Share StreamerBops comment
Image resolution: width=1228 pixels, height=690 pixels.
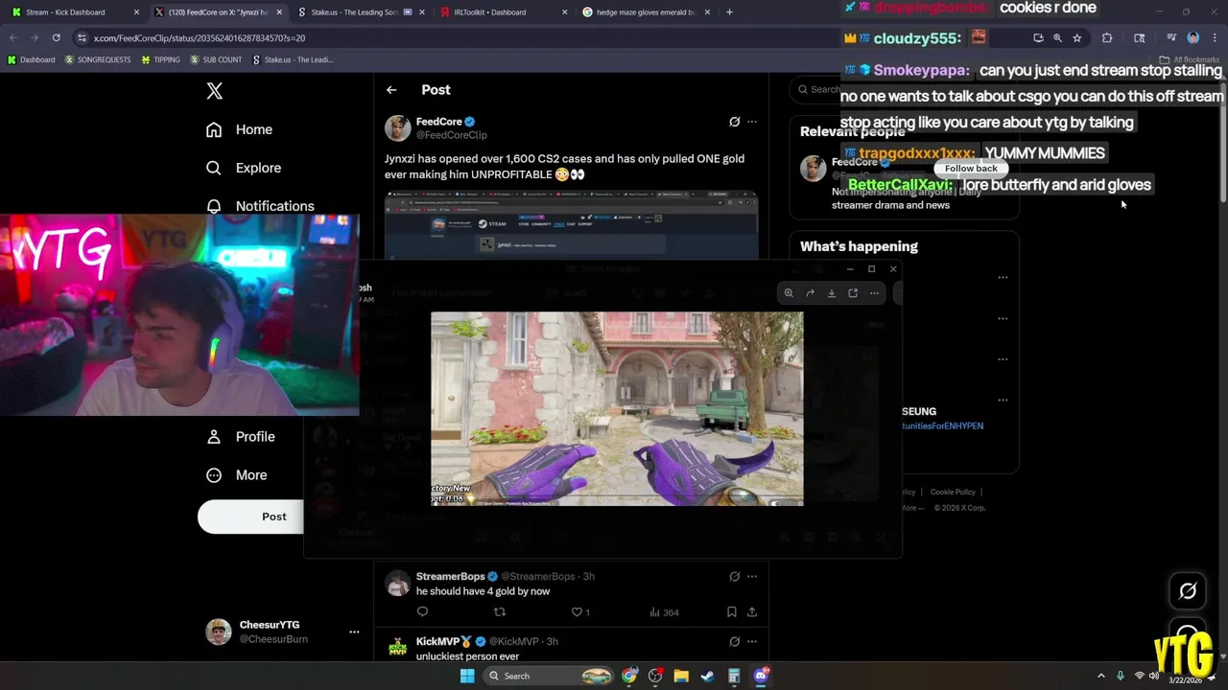[x=752, y=611]
